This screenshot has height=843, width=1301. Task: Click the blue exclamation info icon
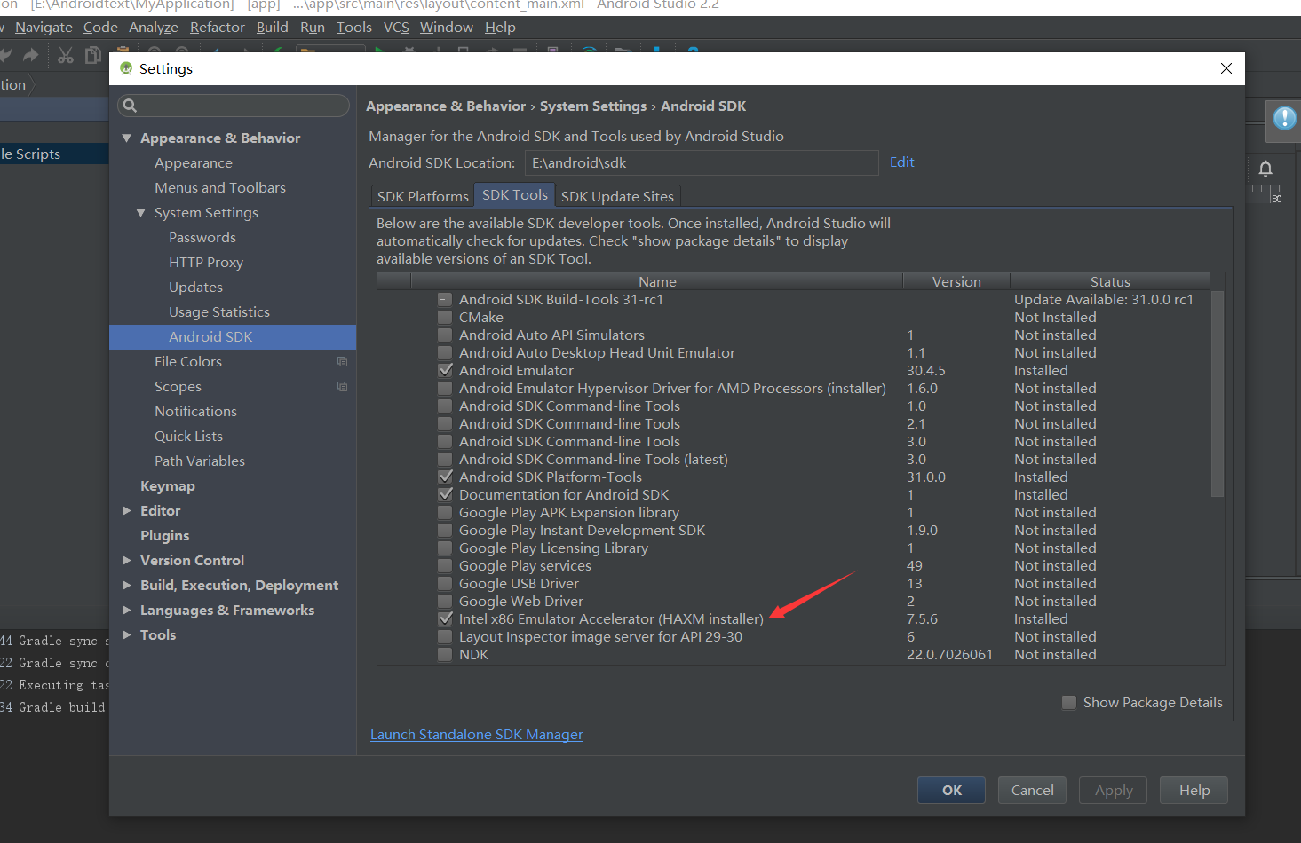[1284, 118]
